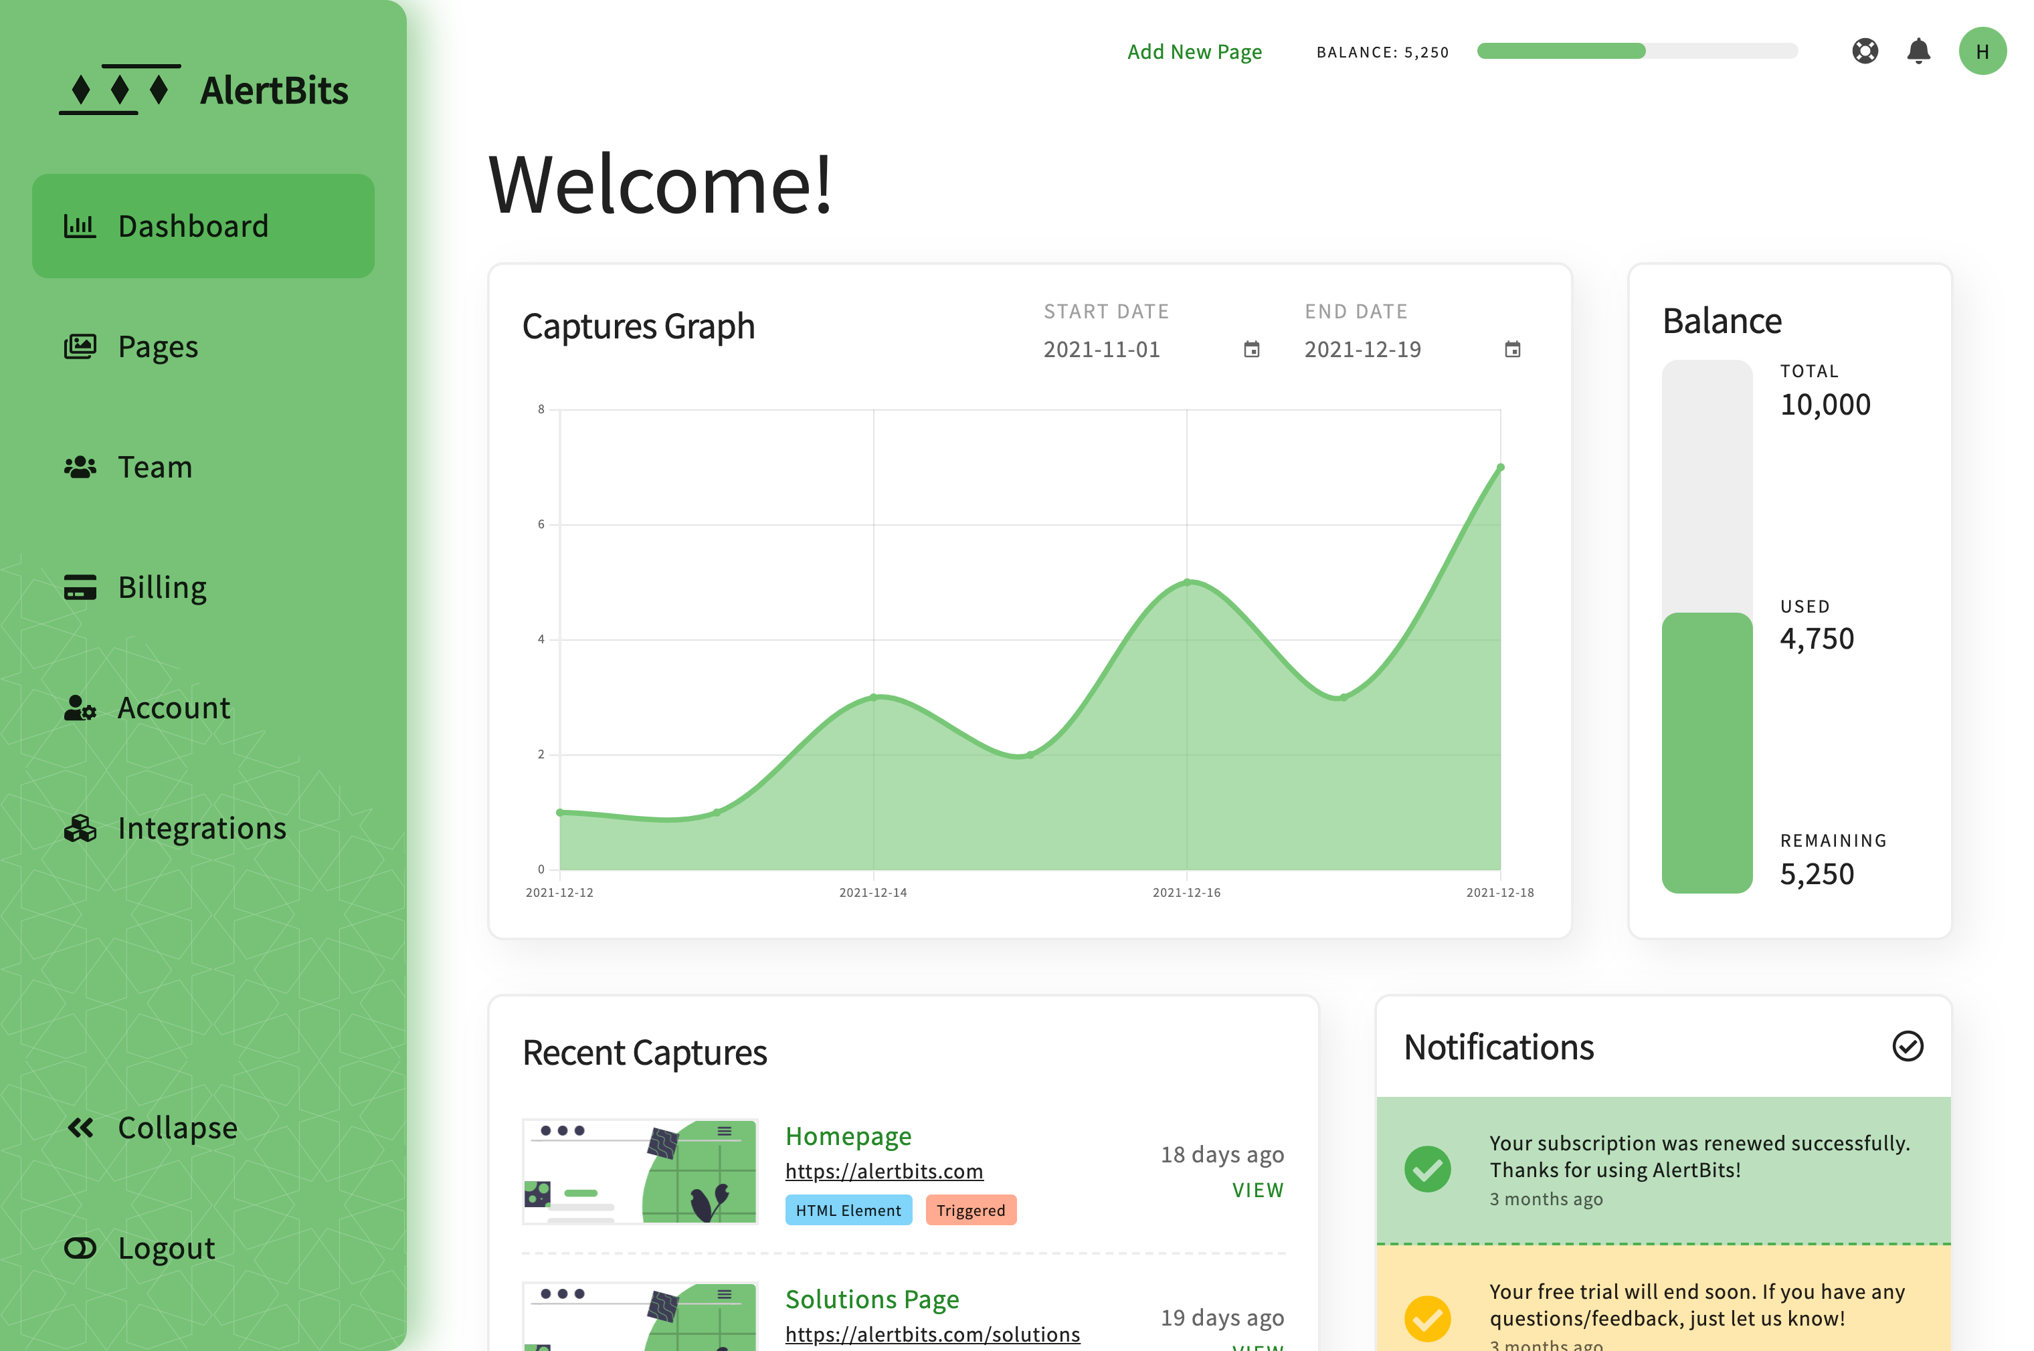2034x1351 pixels.
Task: Open the notifications bell icon
Action: coord(1918,51)
